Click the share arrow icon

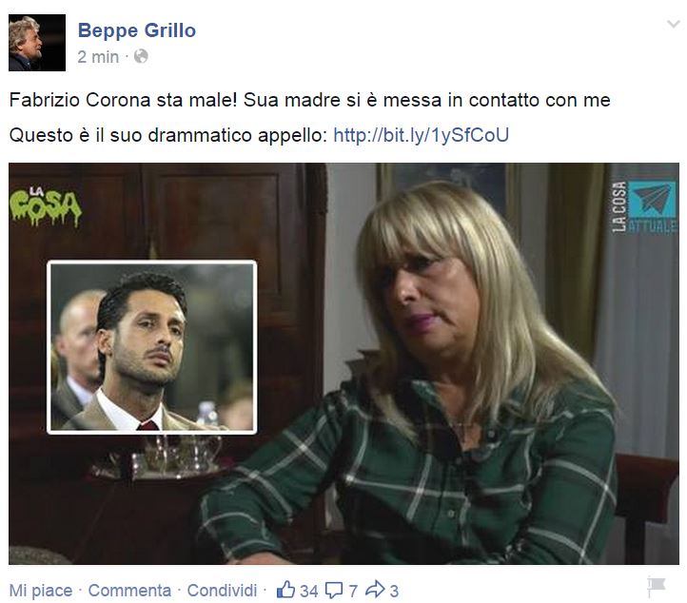[375, 590]
